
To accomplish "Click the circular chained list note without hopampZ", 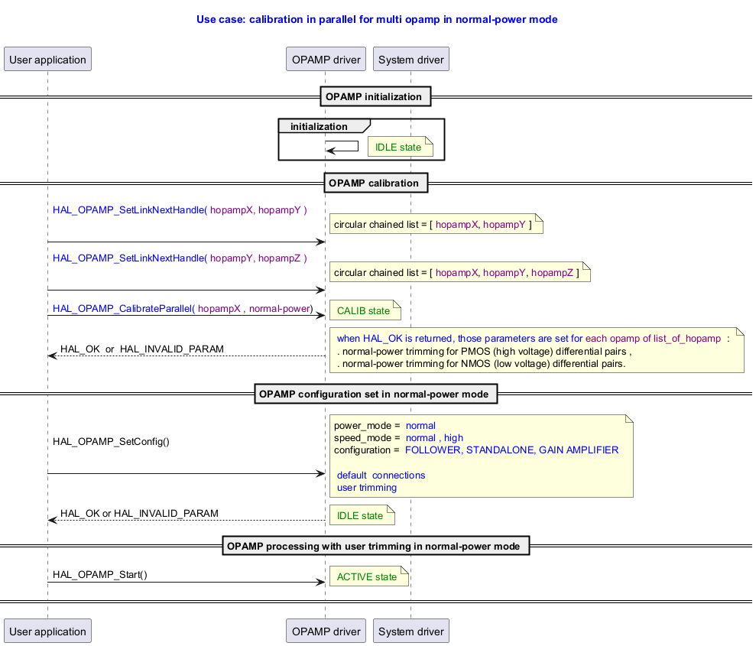I will point(436,225).
